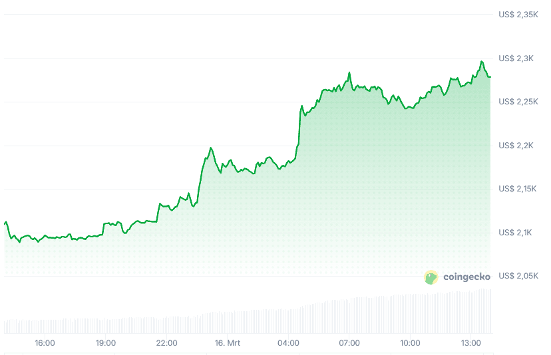Click the US$ 2,05K price label
Screen dimensions: 551x355
[518, 276]
